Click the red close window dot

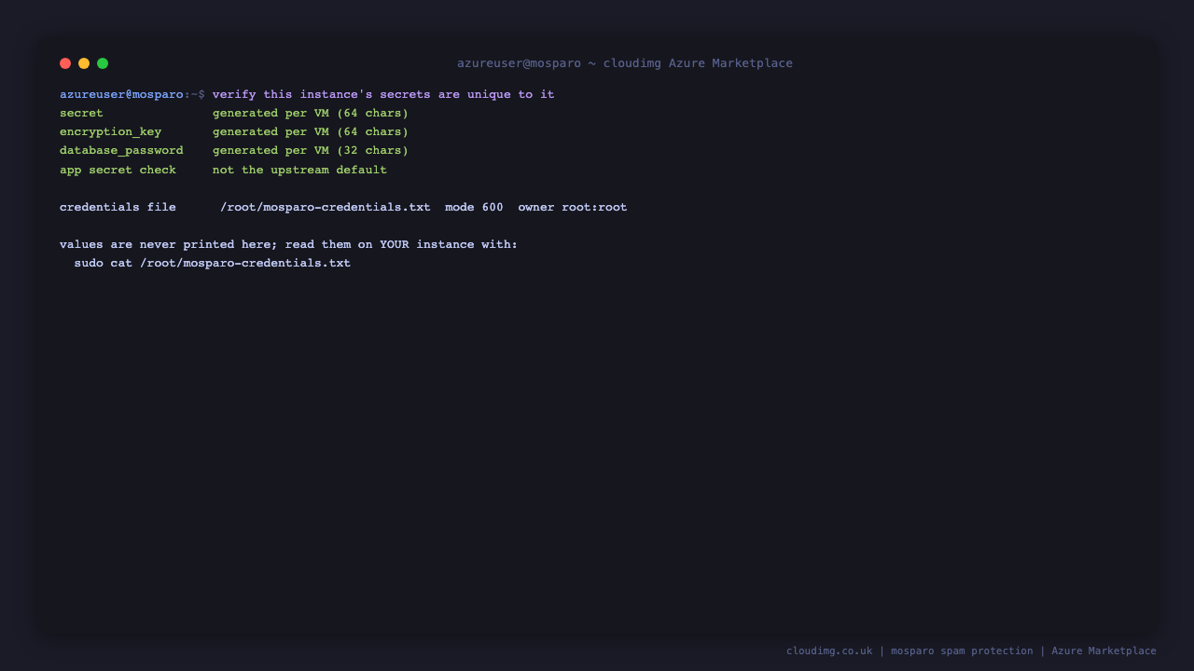point(65,63)
